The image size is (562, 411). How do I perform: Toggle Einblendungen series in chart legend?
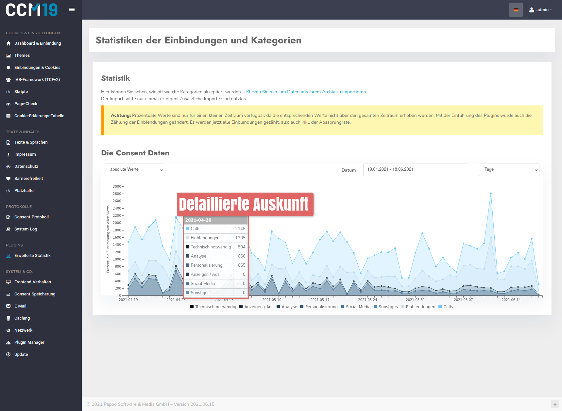(x=418, y=307)
